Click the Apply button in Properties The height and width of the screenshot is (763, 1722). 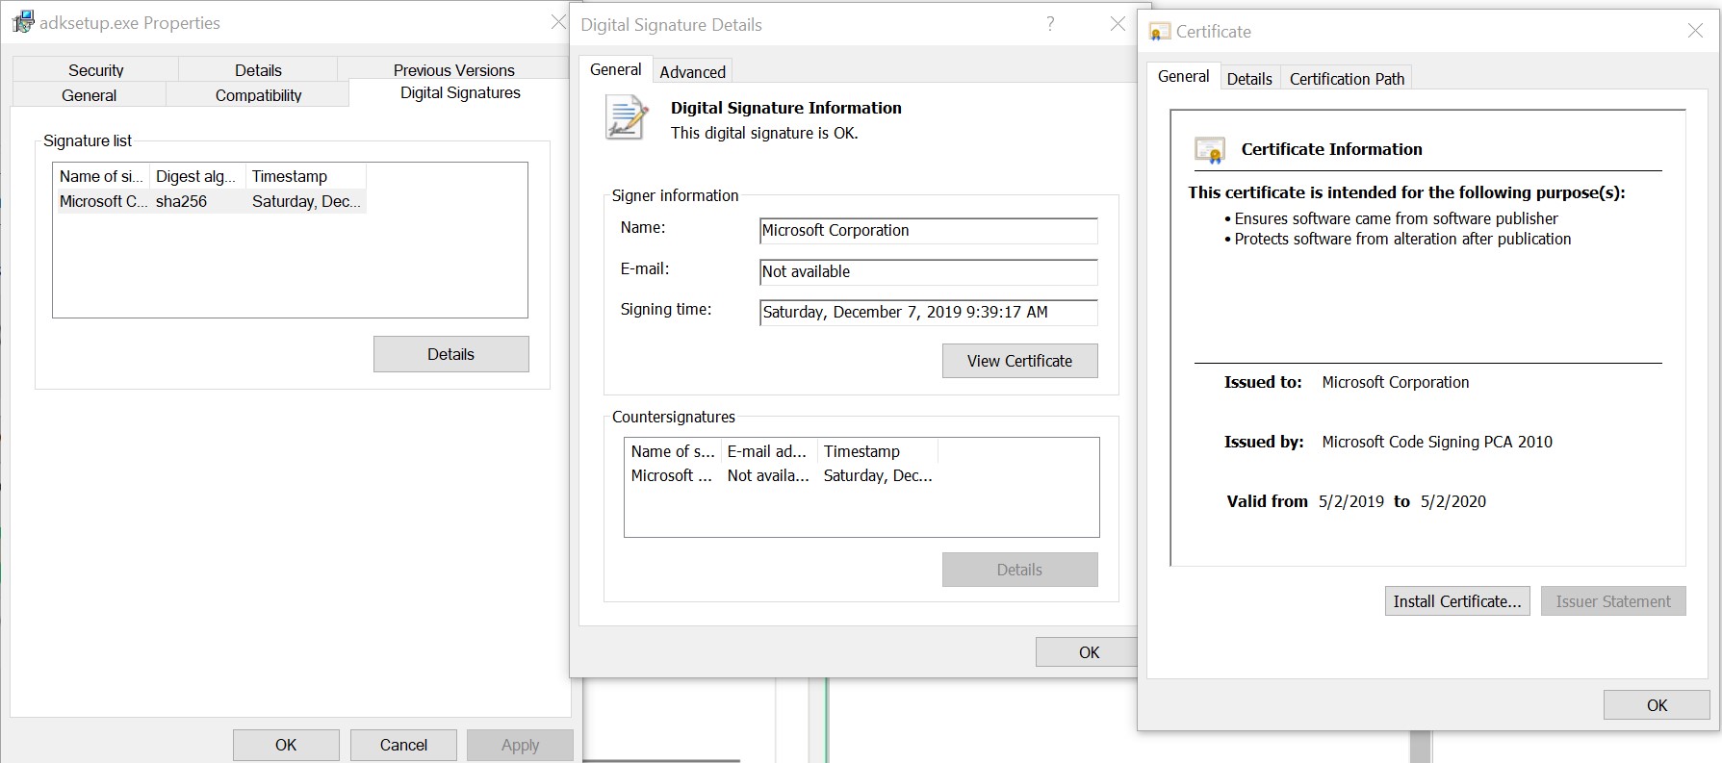click(x=520, y=745)
